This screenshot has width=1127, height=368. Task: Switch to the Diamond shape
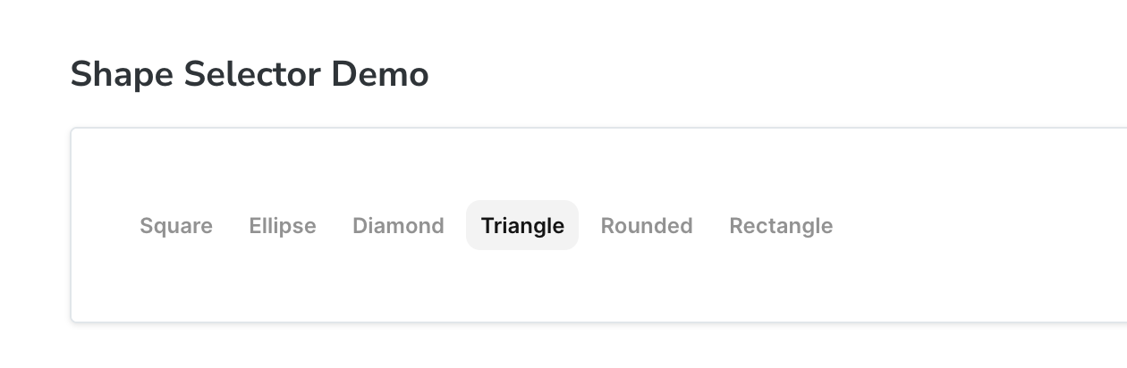coord(398,226)
